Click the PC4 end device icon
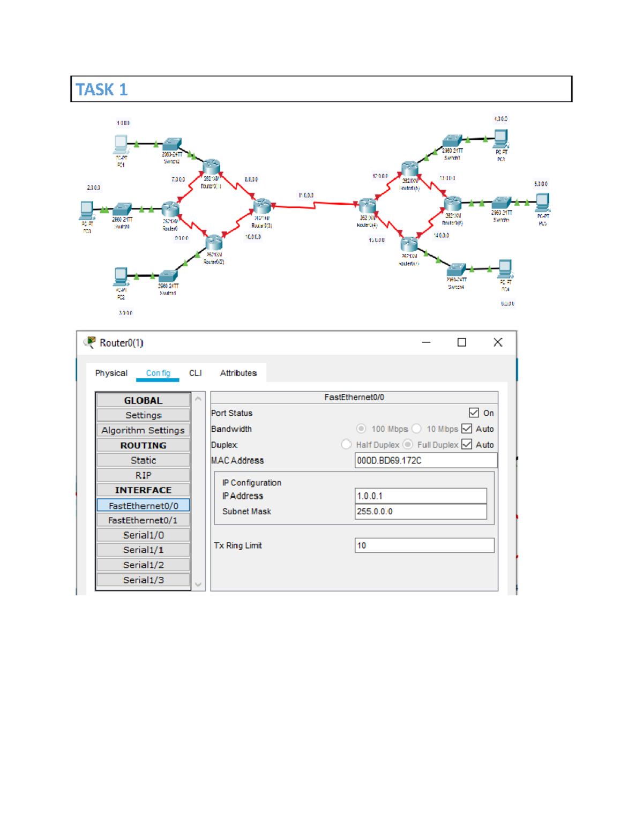Image resolution: width=643 pixels, height=832 pixels. [x=505, y=269]
